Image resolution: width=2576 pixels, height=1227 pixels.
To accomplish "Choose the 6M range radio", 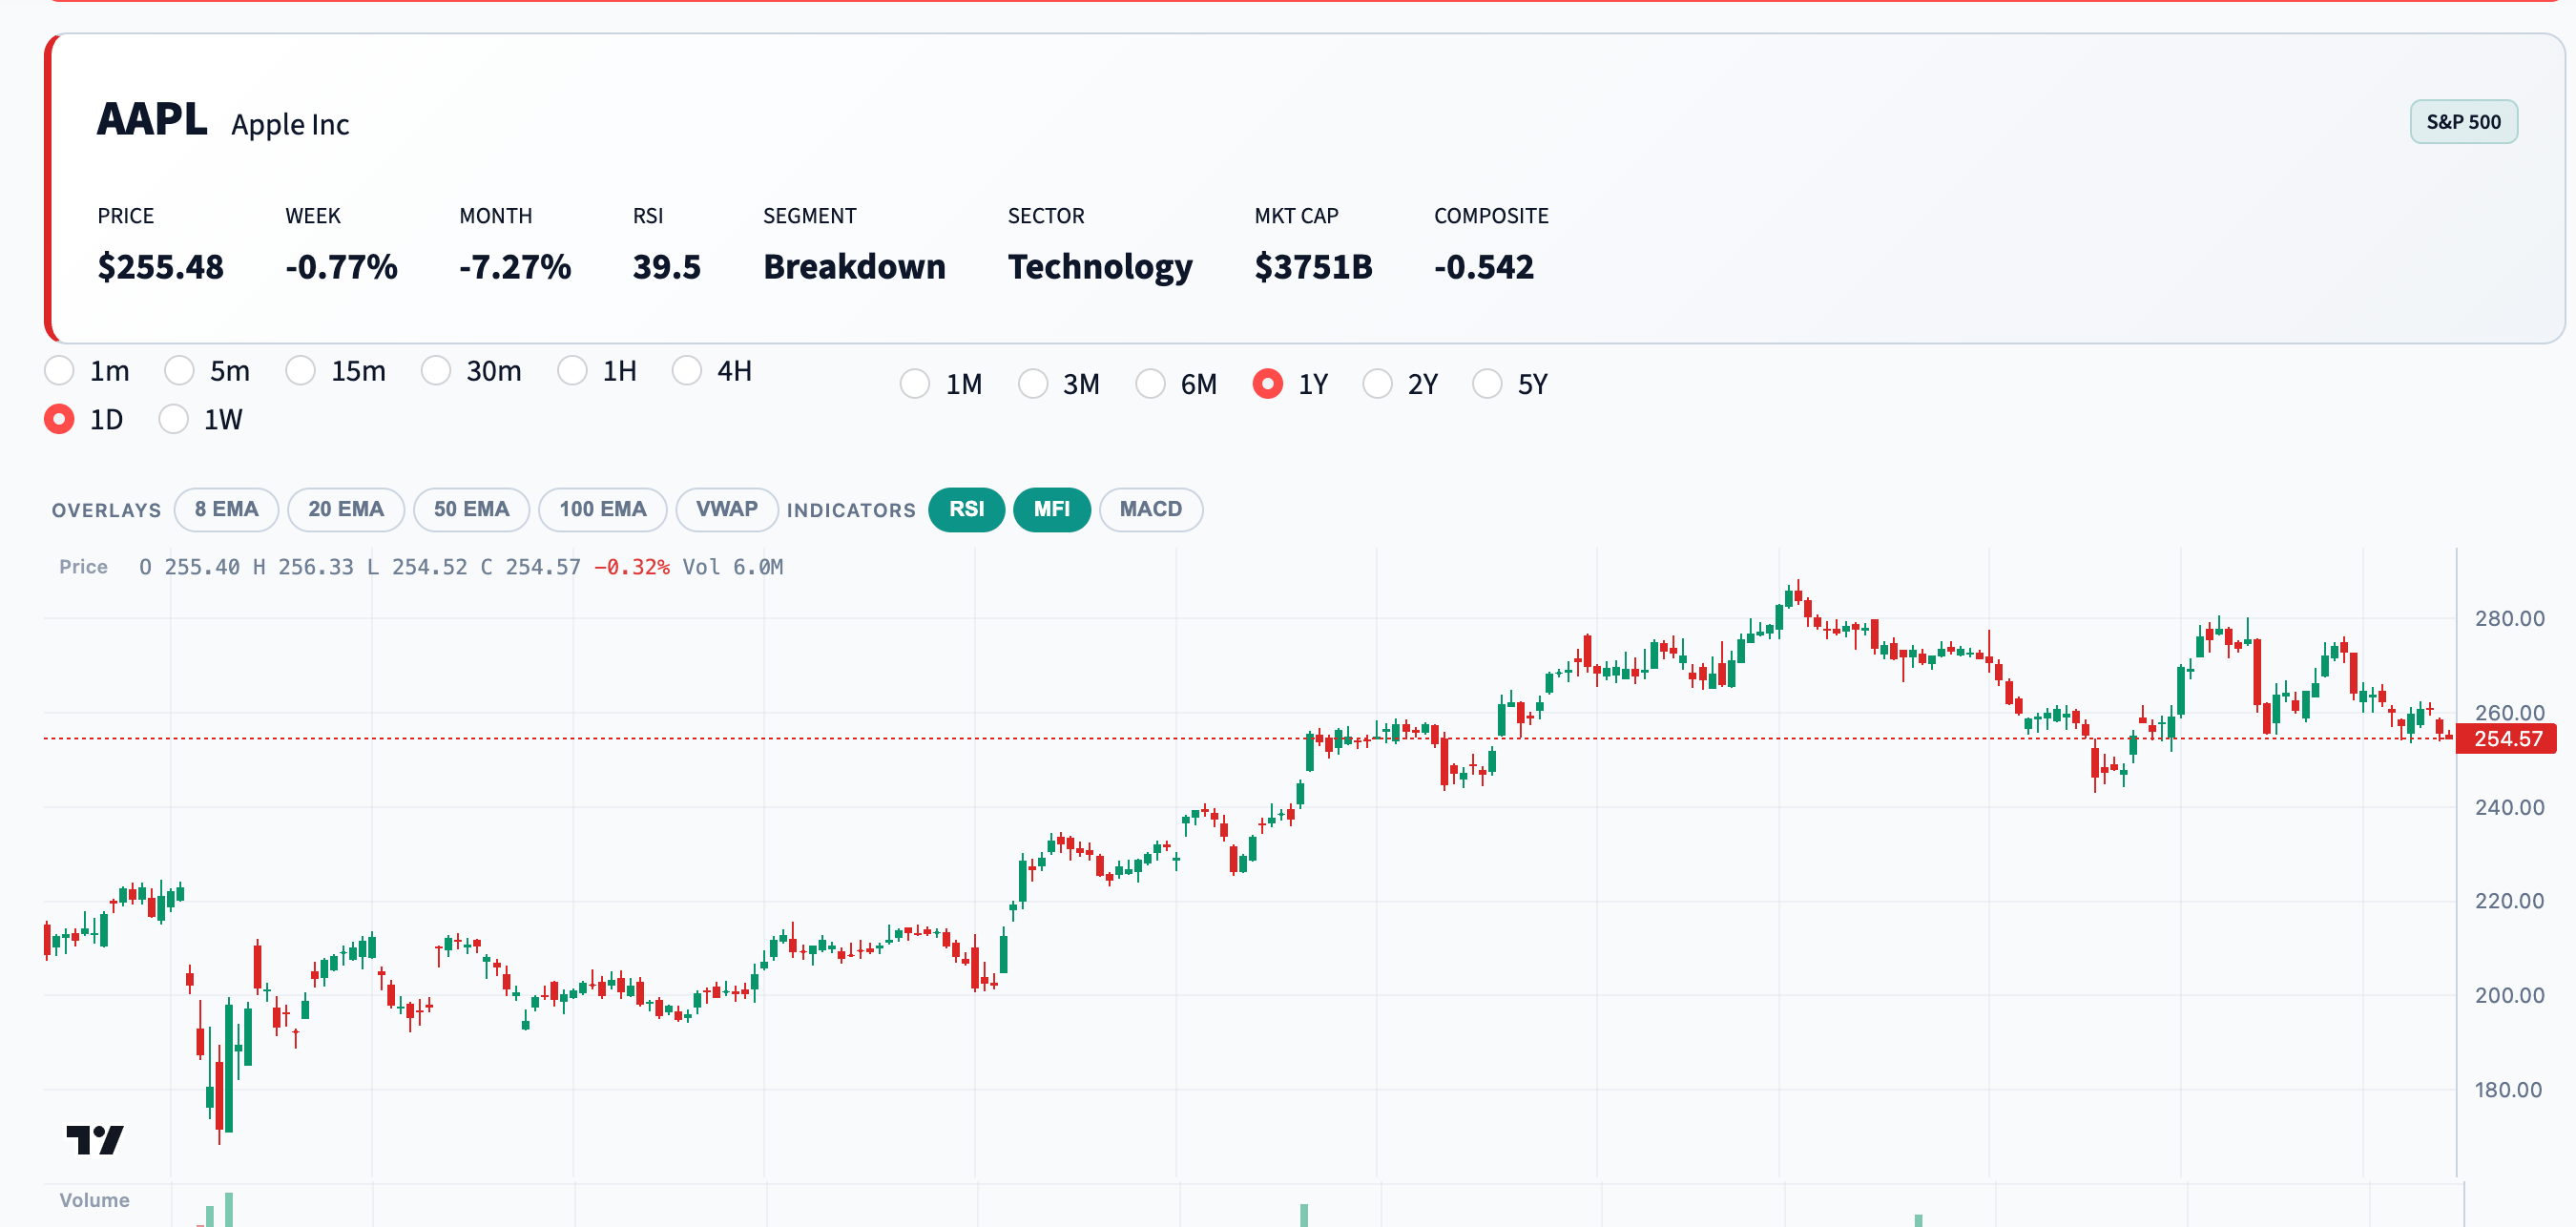I will pyautogui.click(x=1150, y=384).
